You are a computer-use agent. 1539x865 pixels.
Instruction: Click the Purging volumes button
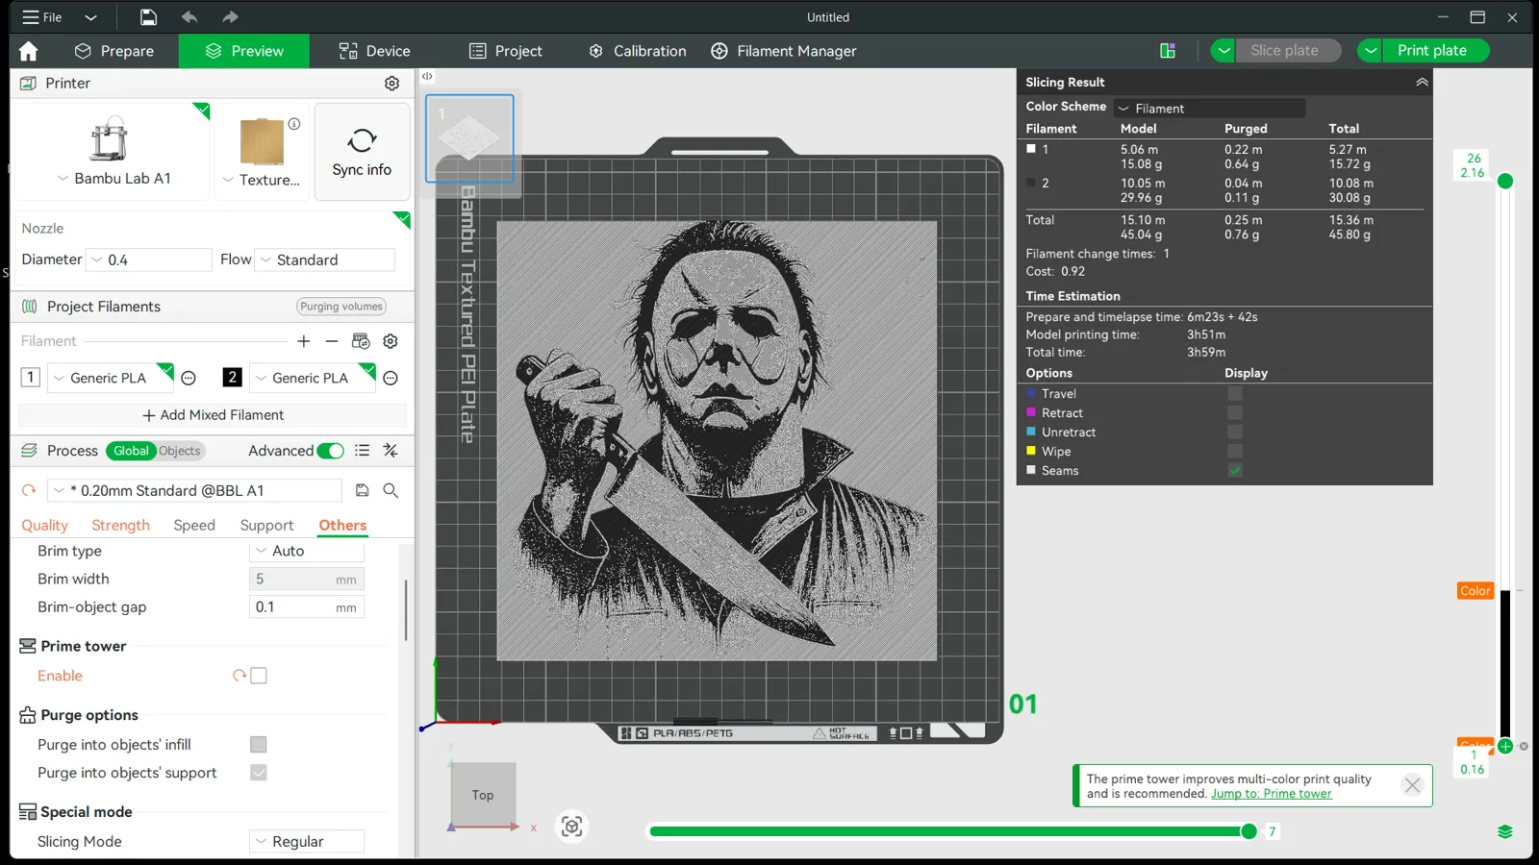point(341,307)
